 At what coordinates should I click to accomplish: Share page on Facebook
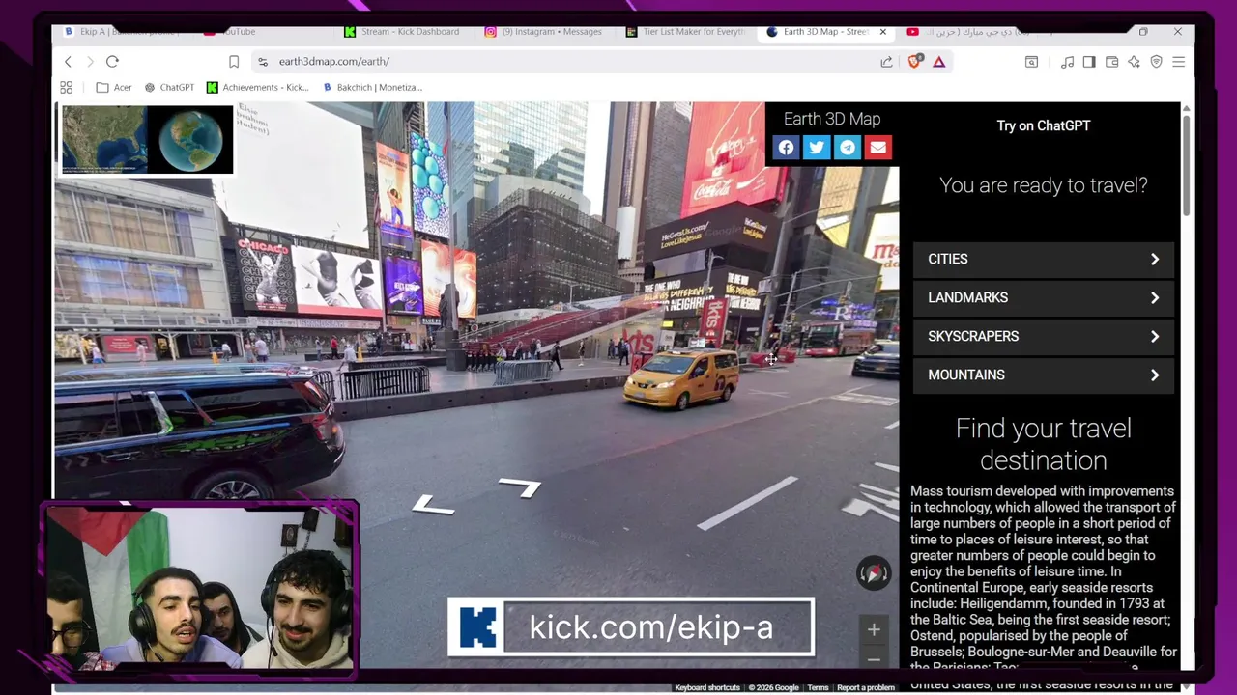click(x=786, y=148)
